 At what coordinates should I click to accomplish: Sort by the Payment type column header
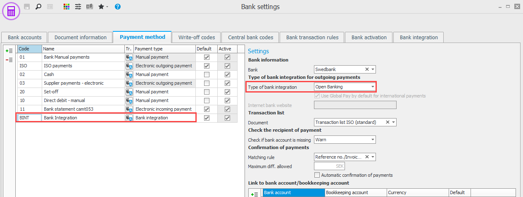click(x=164, y=49)
